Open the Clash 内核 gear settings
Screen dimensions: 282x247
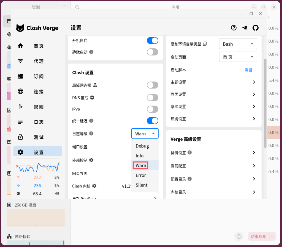pos(94,186)
